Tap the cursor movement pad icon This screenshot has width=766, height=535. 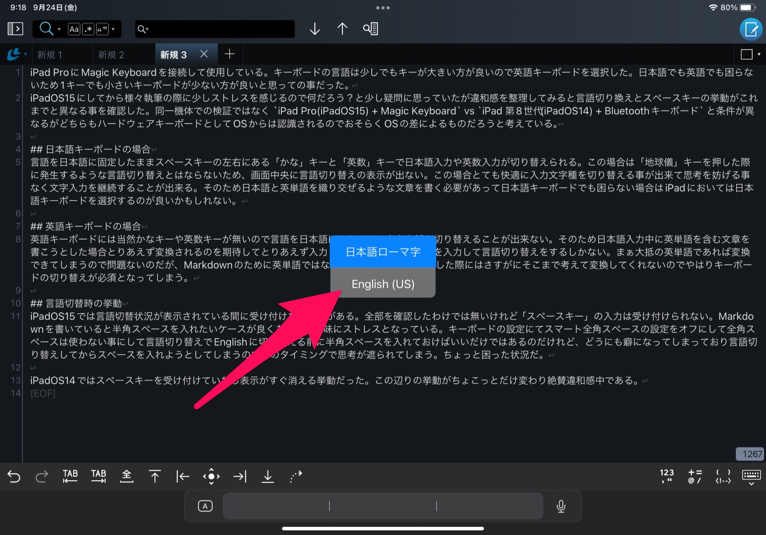click(211, 477)
